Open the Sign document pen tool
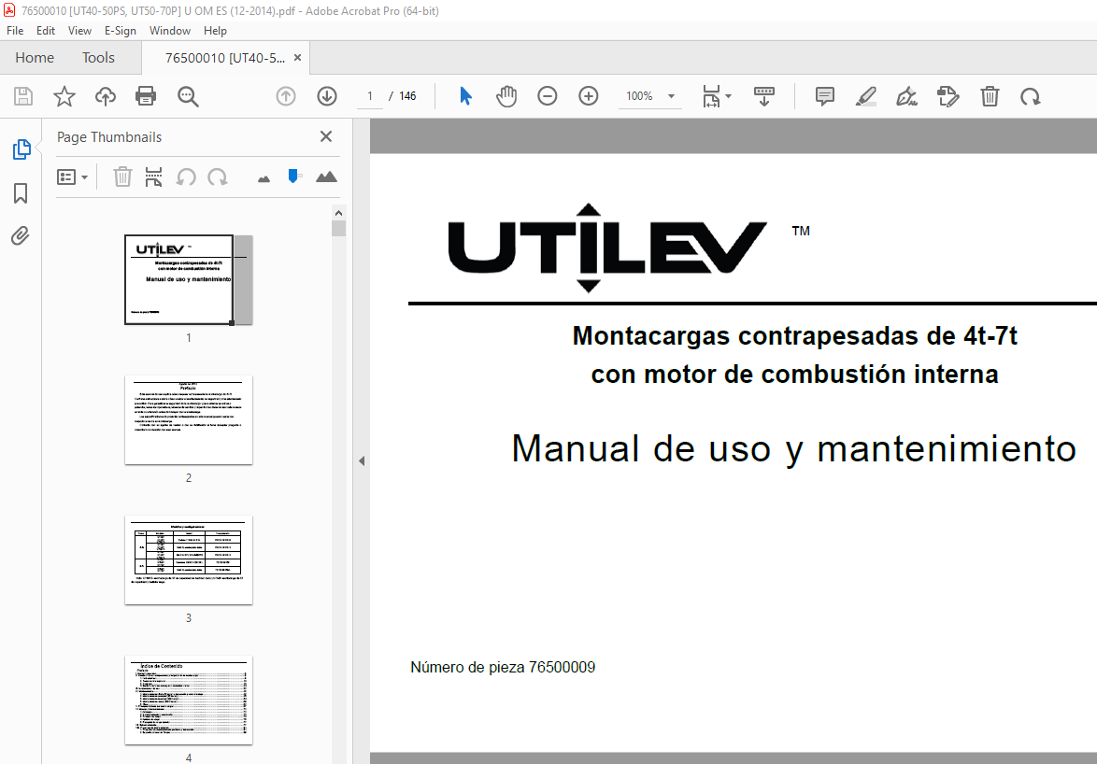This screenshot has width=1097, height=764. point(906,96)
